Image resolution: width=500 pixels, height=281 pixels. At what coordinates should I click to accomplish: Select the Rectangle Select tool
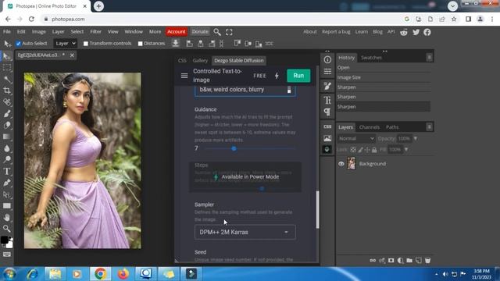coord(7,68)
